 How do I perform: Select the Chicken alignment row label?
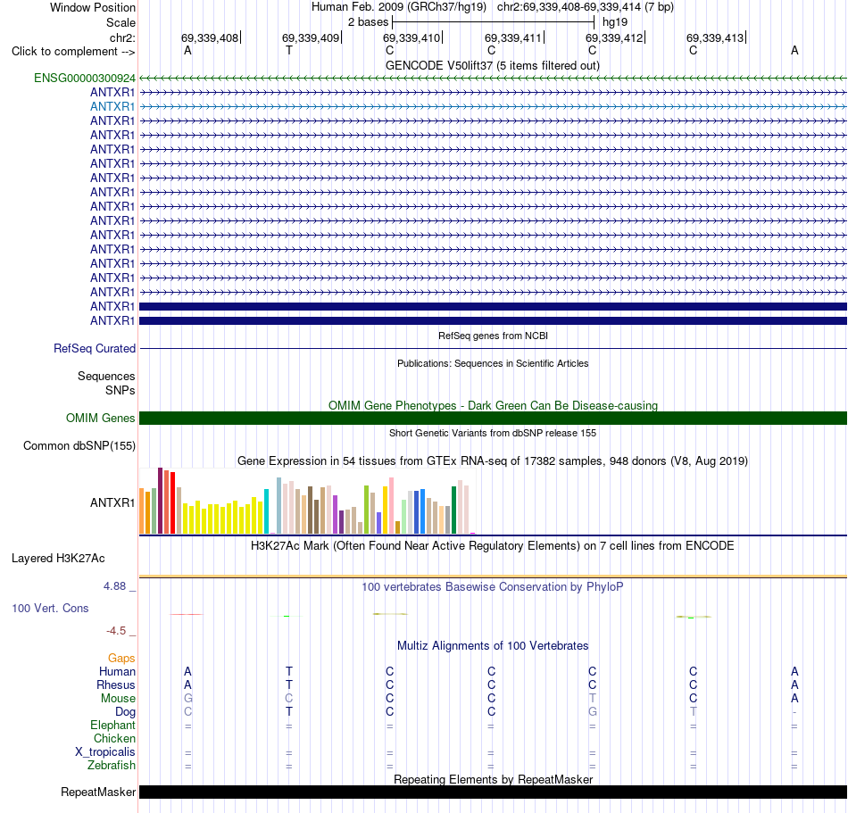click(x=114, y=738)
